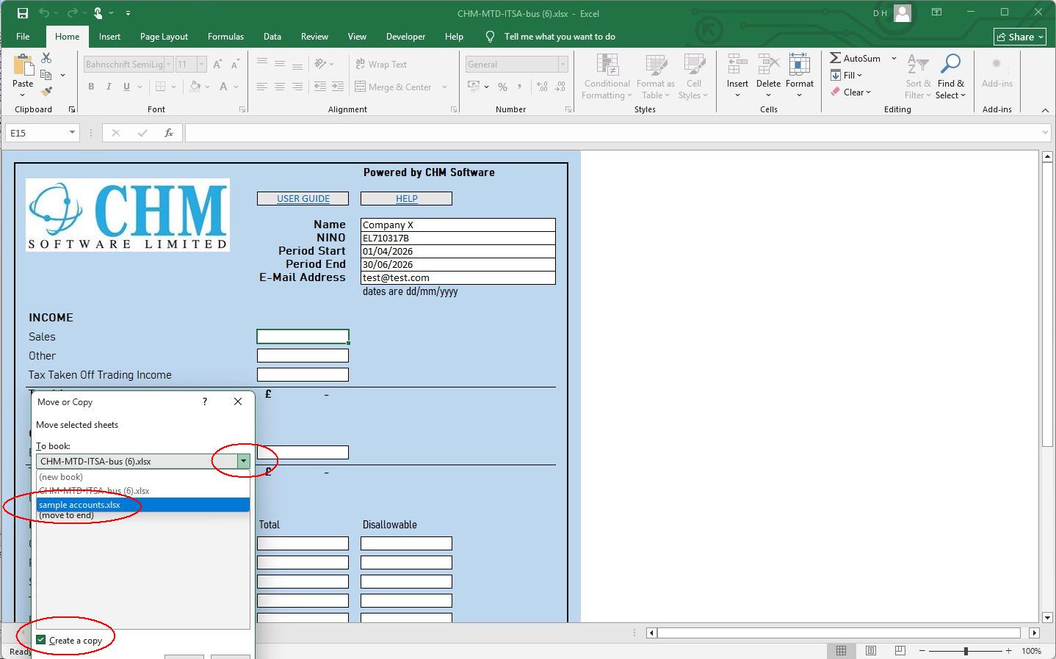The width and height of the screenshot is (1056, 659).
Task: Open the Sort & Filter dropdown
Action: 917,76
